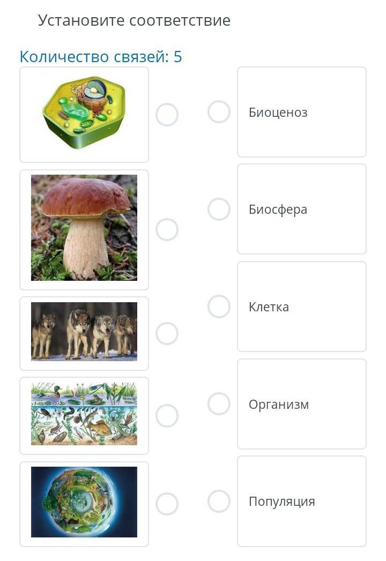Select the connector circle beside the planet image
The image size is (386, 561).
167,504
